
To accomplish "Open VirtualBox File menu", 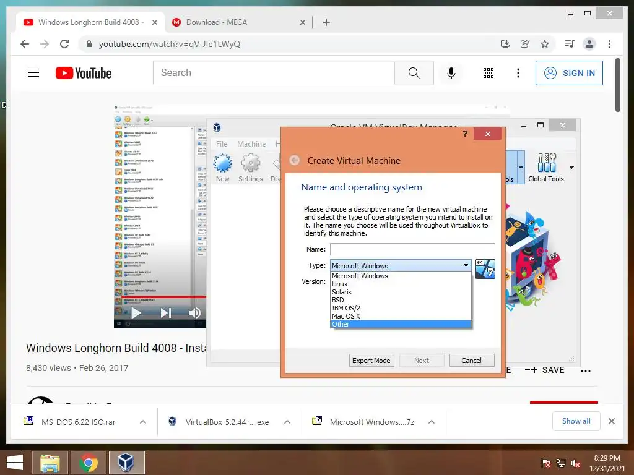I will pos(222,143).
